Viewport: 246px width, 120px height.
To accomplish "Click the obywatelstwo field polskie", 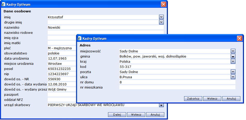I will [62, 53].
